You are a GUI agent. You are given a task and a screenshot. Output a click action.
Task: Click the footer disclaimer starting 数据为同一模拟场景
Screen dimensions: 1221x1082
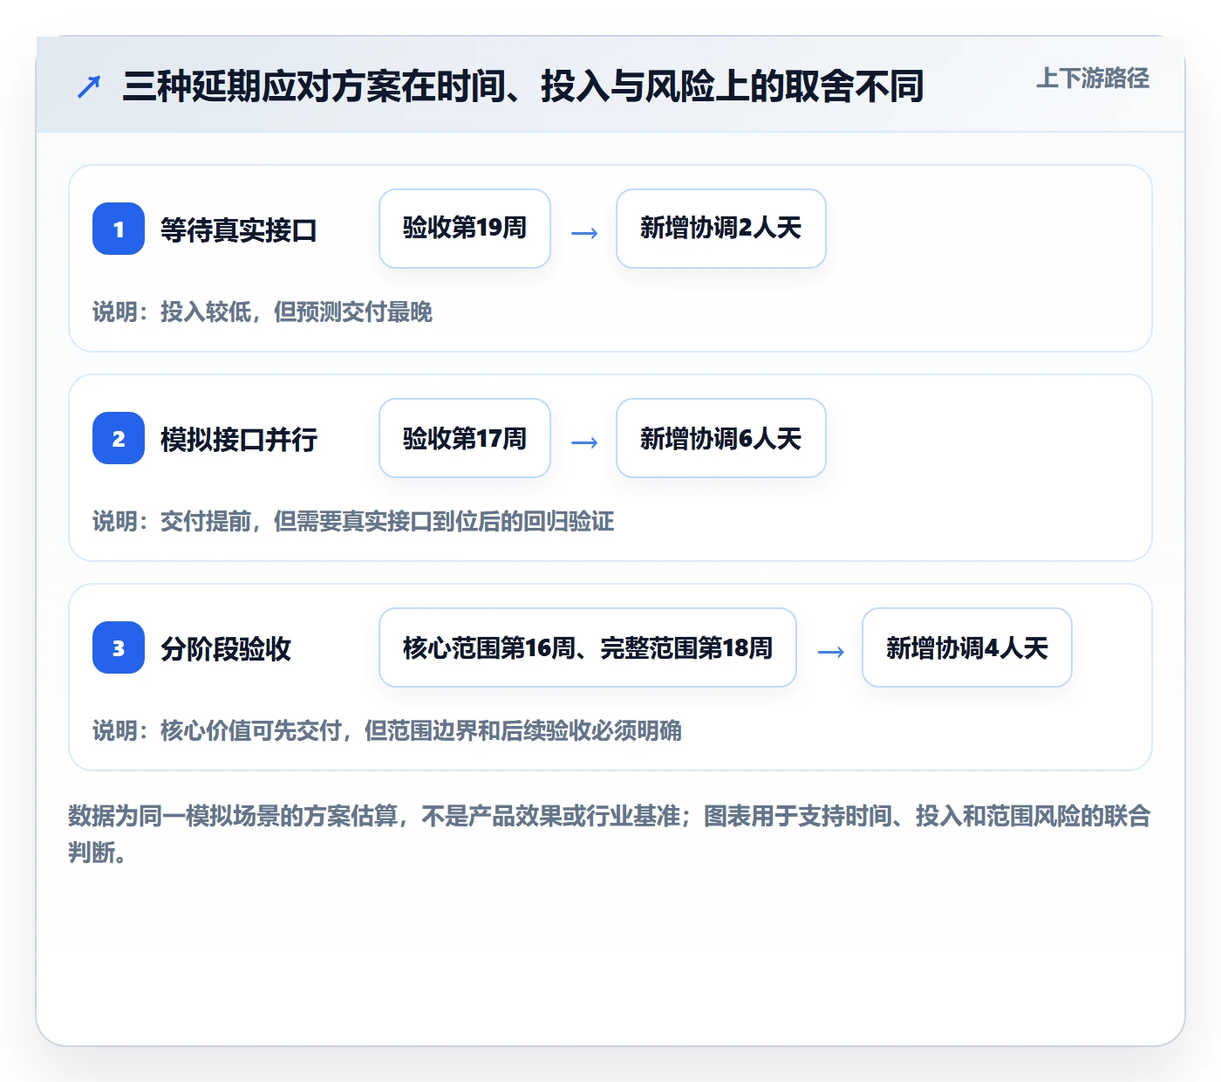pos(610,834)
